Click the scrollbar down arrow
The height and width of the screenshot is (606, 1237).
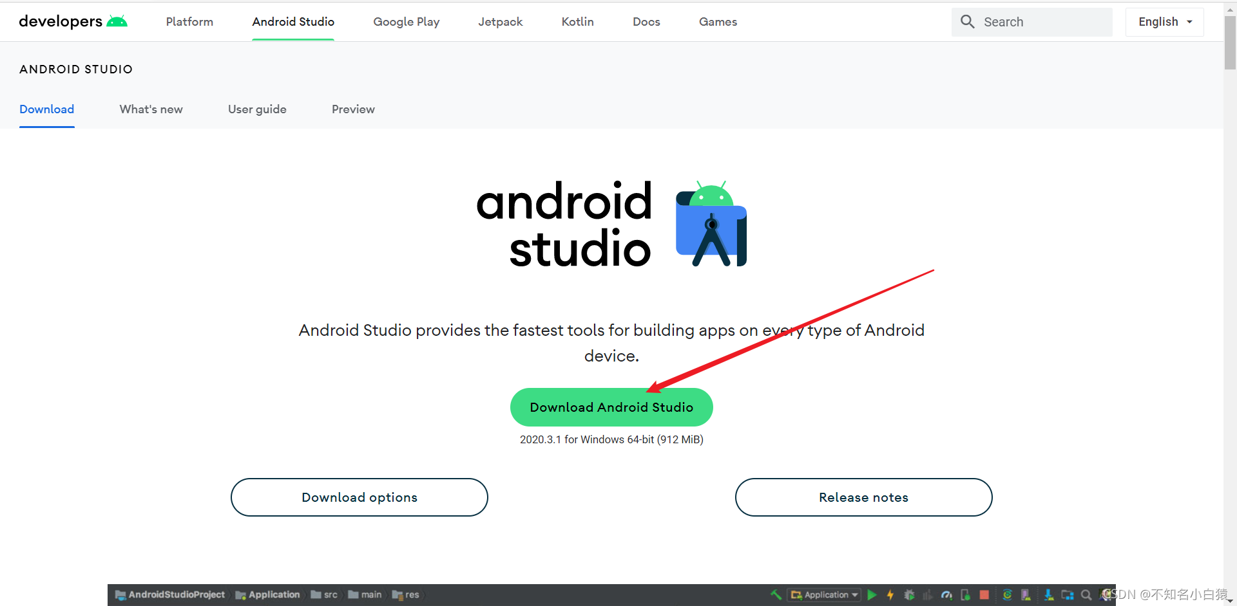click(1230, 600)
